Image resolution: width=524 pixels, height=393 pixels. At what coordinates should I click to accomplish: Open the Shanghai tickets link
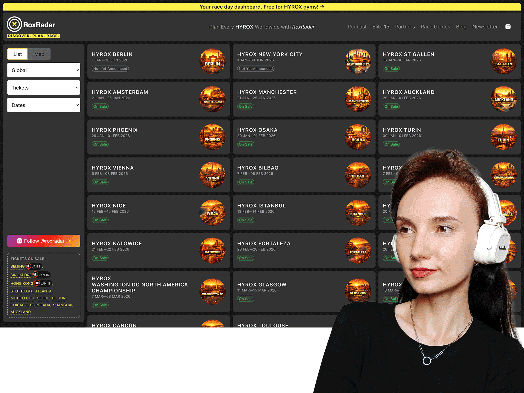click(x=63, y=305)
